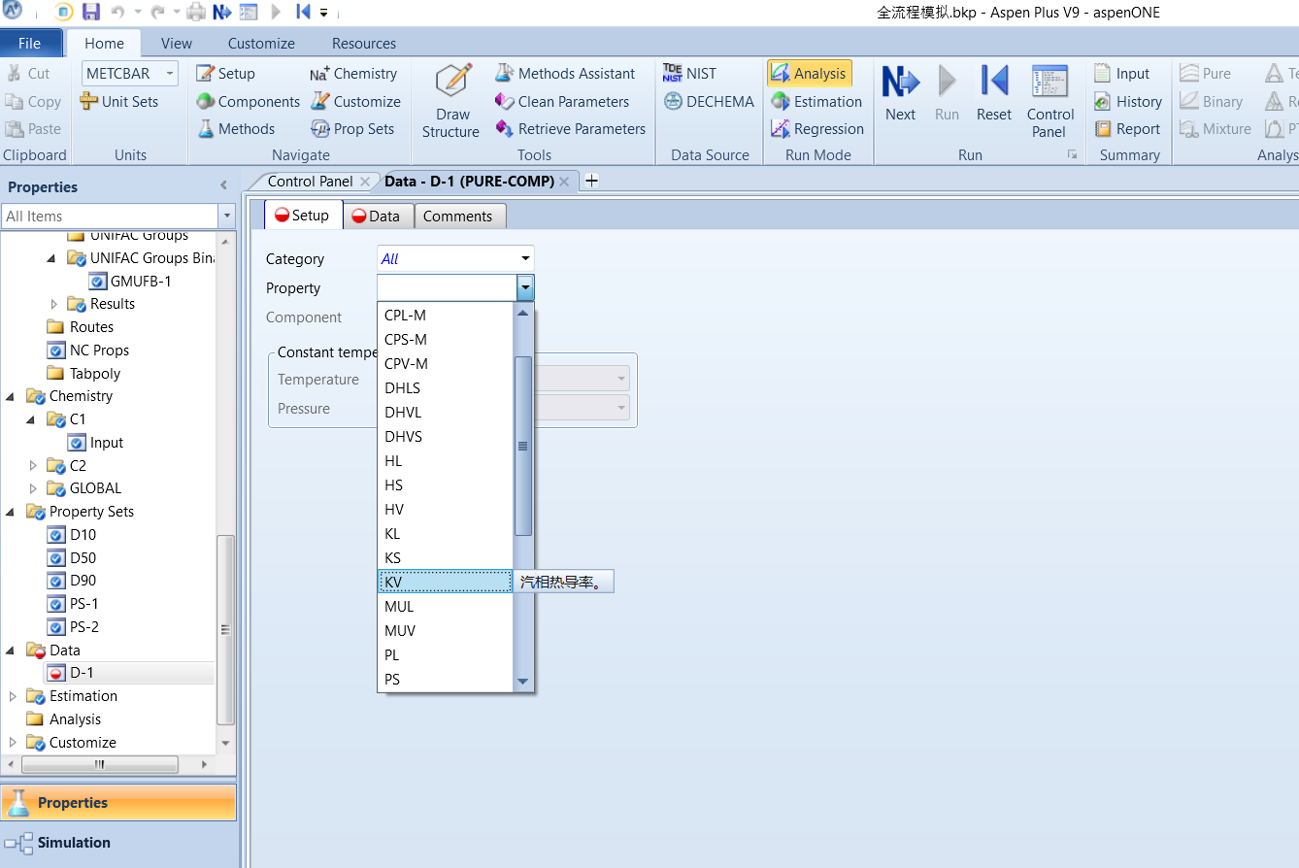Viewport: 1299px width, 868px height.
Task: Open the File menu
Action: click(x=30, y=44)
